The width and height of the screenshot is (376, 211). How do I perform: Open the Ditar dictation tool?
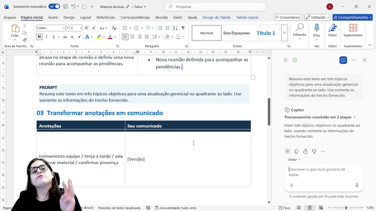[x=317, y=30]
